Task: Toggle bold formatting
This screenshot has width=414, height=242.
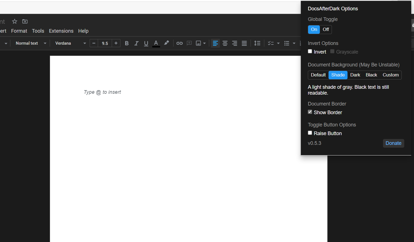Action: [127, 43]
